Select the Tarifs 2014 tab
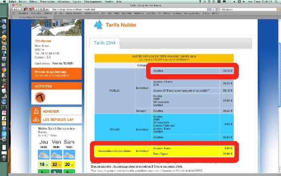 pyautogui.click(x=105, y=43)
